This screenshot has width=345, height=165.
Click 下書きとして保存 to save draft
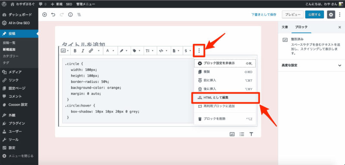coord(264,15)
